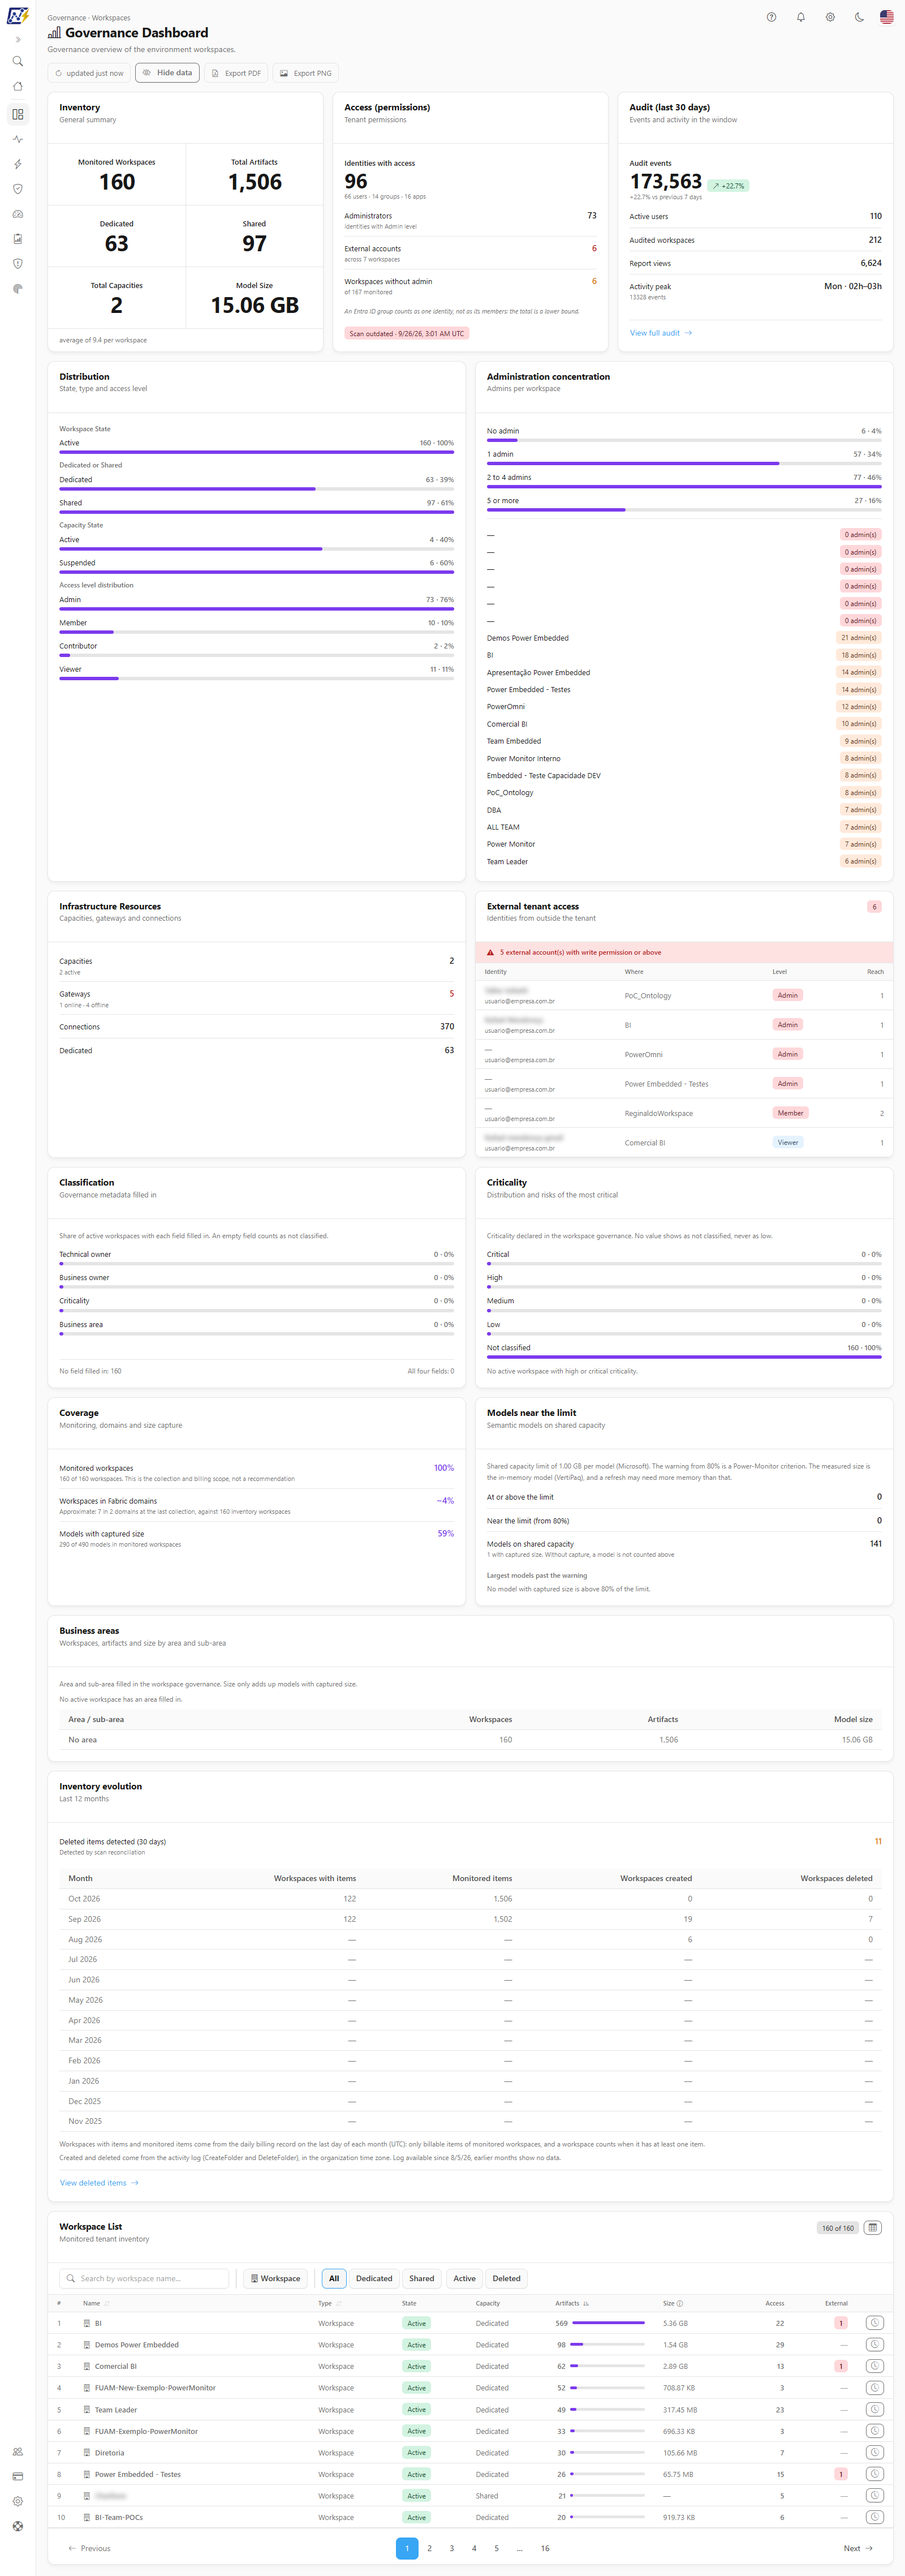
Task: Open View full audit link
Action: coord(660,333)
